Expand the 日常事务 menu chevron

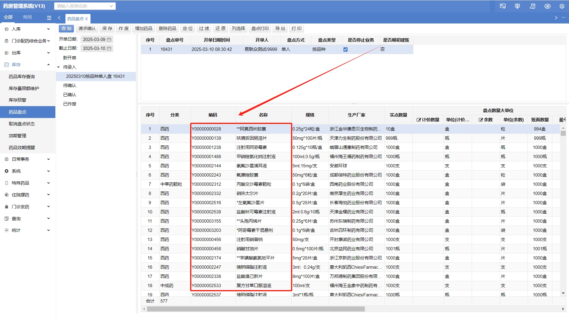(x=49, y=159)
